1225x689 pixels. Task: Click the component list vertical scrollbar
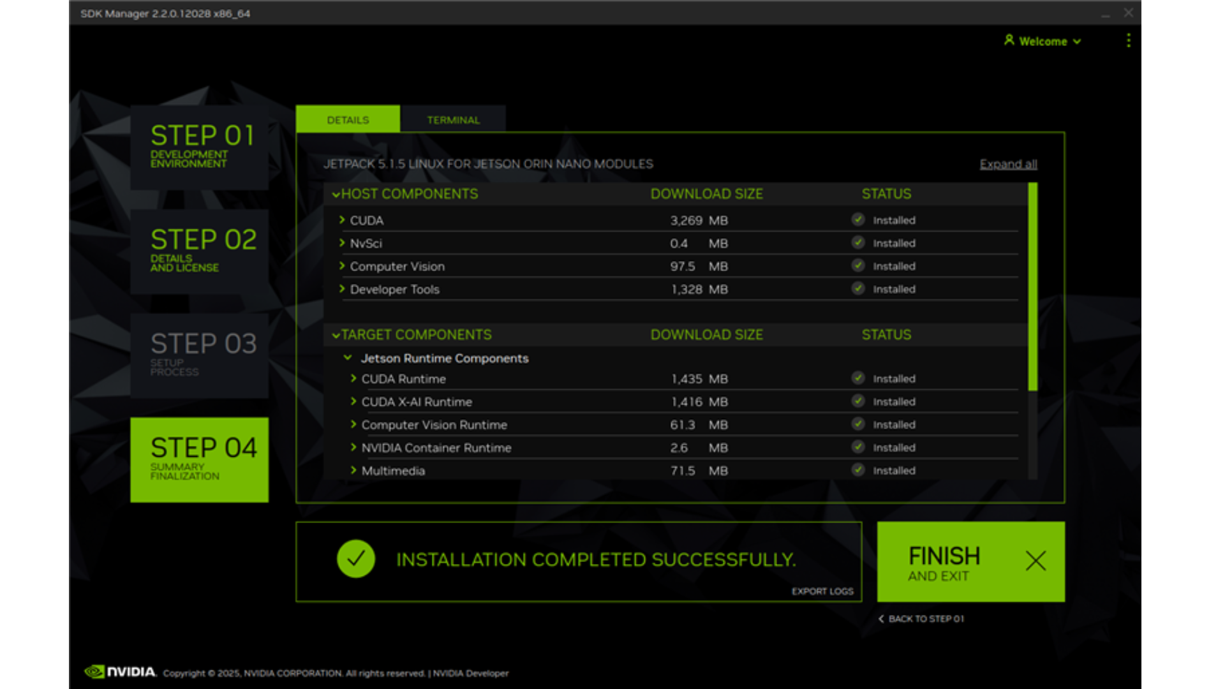[1032, 287]
